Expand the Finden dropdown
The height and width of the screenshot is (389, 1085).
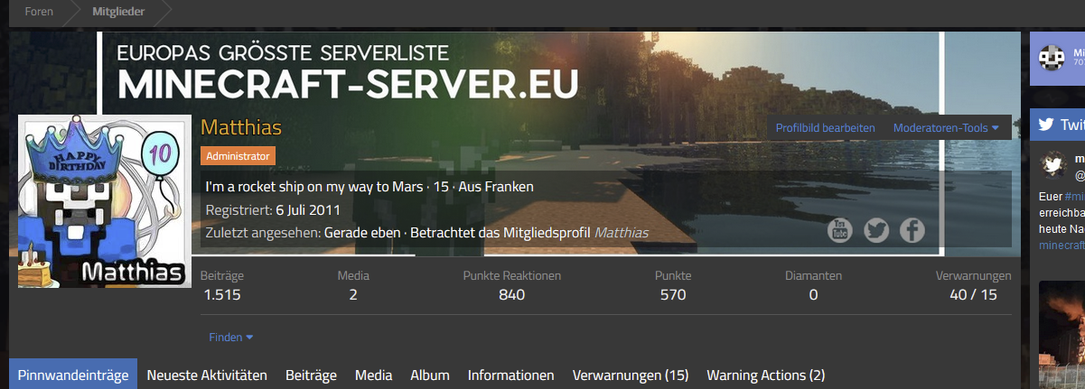231,337
